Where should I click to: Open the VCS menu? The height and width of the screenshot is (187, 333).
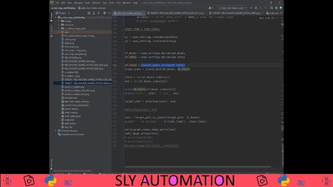(119, 3)
